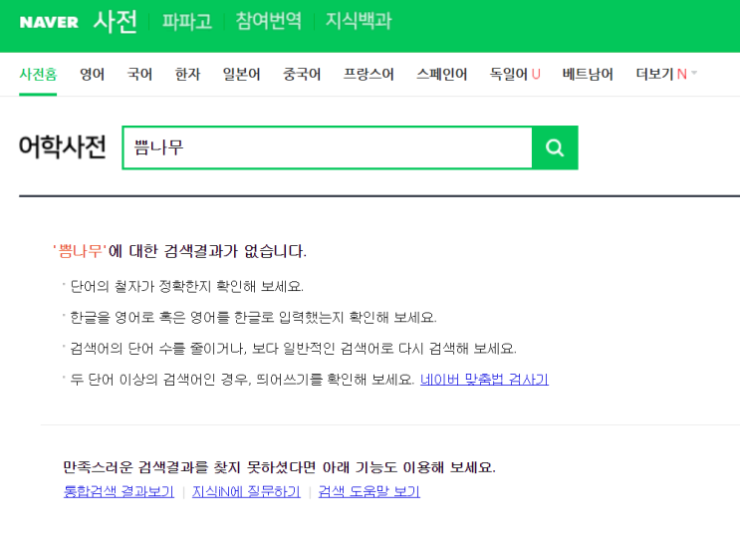The height and width of the screenshot is (548, 740).
Task: Open 참여번역 in the header
Action: pyautogui.click(x=268, y=21)
